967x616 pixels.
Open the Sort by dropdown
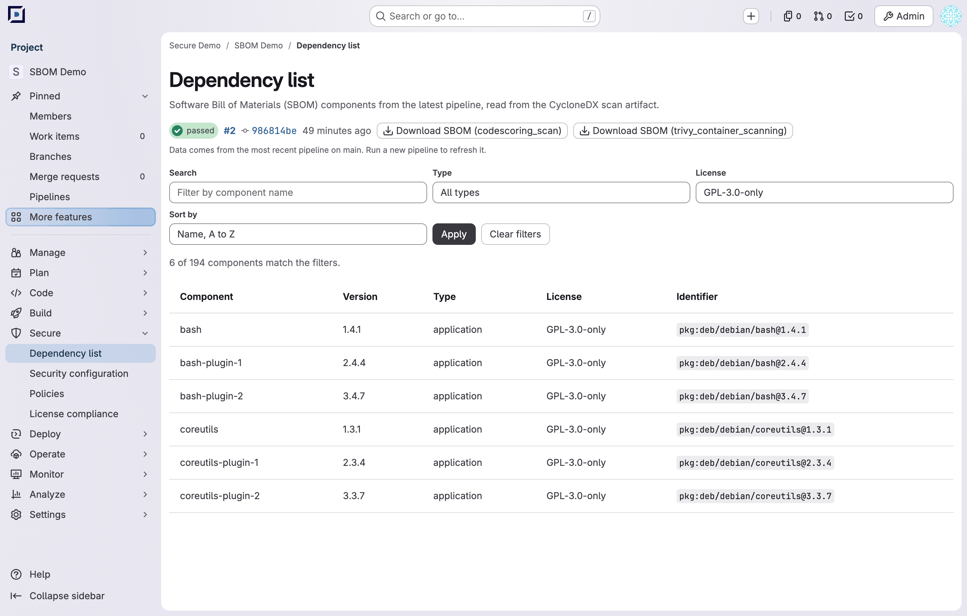coord(298,234)
